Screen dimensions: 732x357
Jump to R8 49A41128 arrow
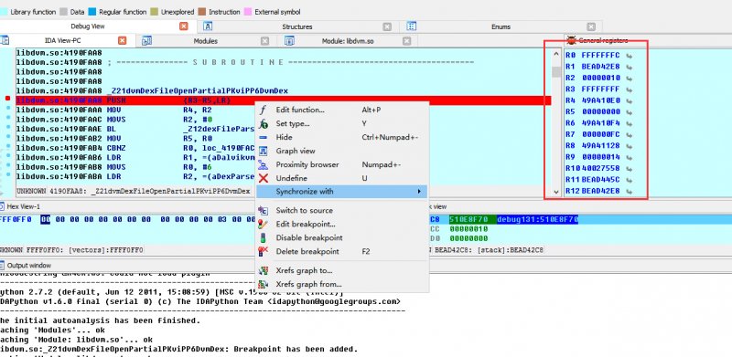(x=629, y=146)
